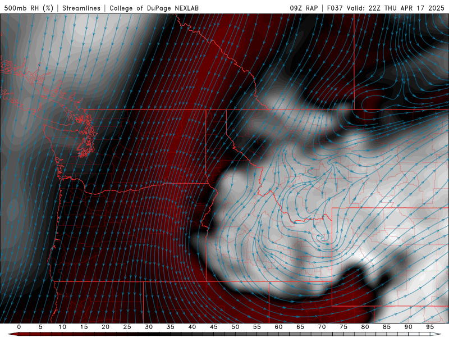Click the colorbar label "70"
The image size is (449, 337).
pyautogui.click(x=322, y=327)
